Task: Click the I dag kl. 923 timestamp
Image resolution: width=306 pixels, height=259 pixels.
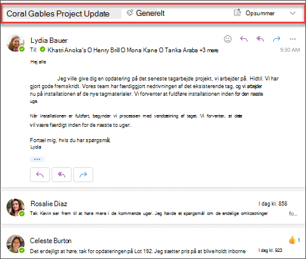Action: [x=270, y=250]
